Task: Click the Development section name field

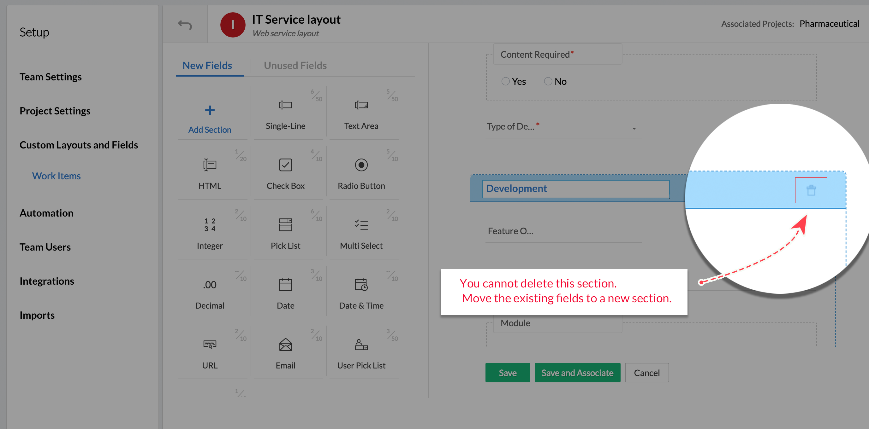Action: pyautogui.click(x=575, y=189)
